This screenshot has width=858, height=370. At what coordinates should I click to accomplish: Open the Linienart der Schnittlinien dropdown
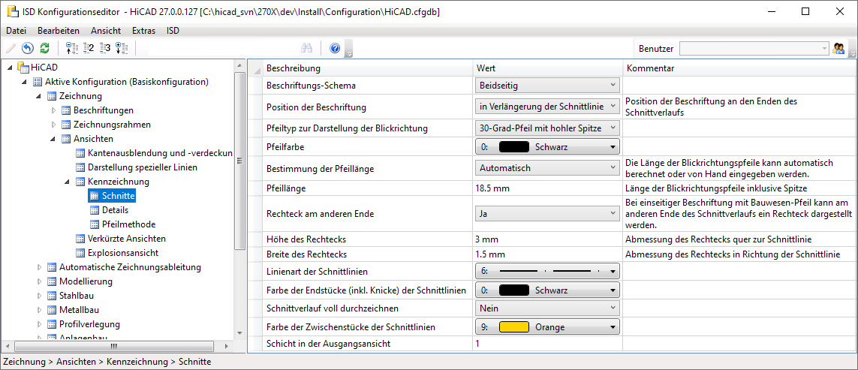[x=547, y=270]
